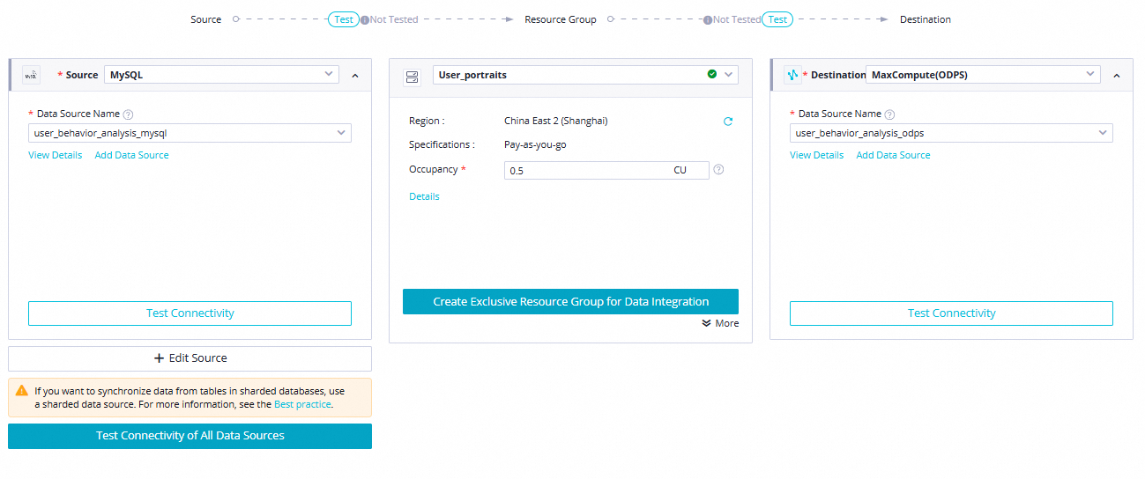
Task: Open the user_behavior_analysis_odps data source dropdown
Action: click(951, 133)
